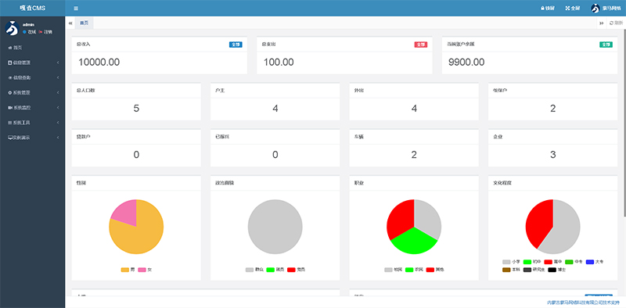The width and height of the screenshot is (626, 308).
Task: Click the blue 大专 legend swatch
Action: (590, 262)
